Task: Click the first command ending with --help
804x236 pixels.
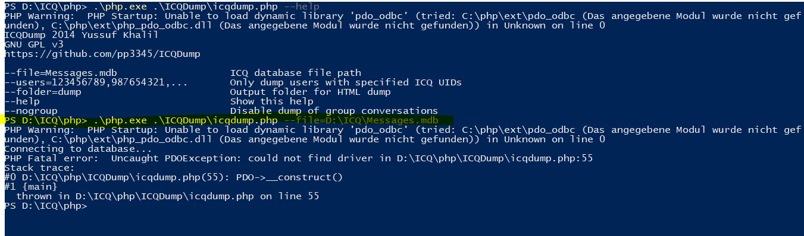Action: tap(162, 7)
